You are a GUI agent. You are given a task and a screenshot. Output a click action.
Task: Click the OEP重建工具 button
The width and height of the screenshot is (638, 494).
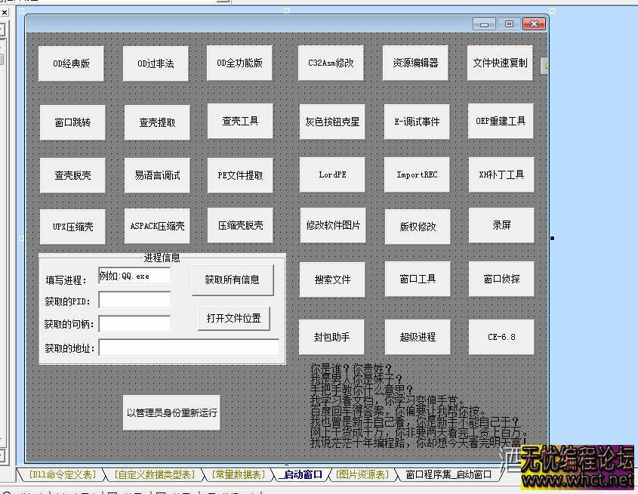point(501,121)
